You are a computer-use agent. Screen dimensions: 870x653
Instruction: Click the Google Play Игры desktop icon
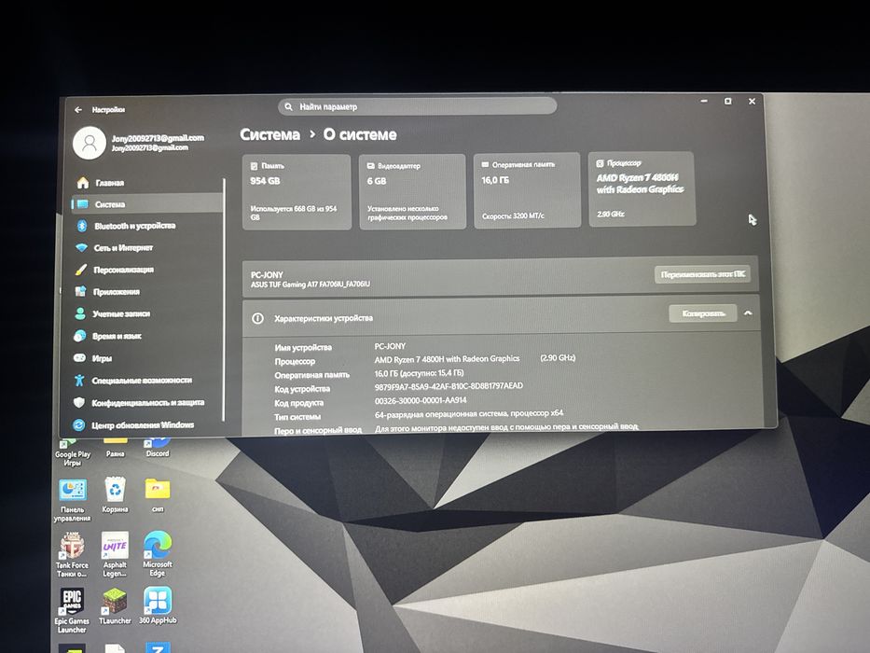tap(72, 452)
